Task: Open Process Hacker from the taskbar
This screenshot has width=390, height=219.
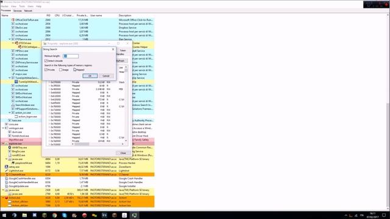Action: tap(134, 215)
